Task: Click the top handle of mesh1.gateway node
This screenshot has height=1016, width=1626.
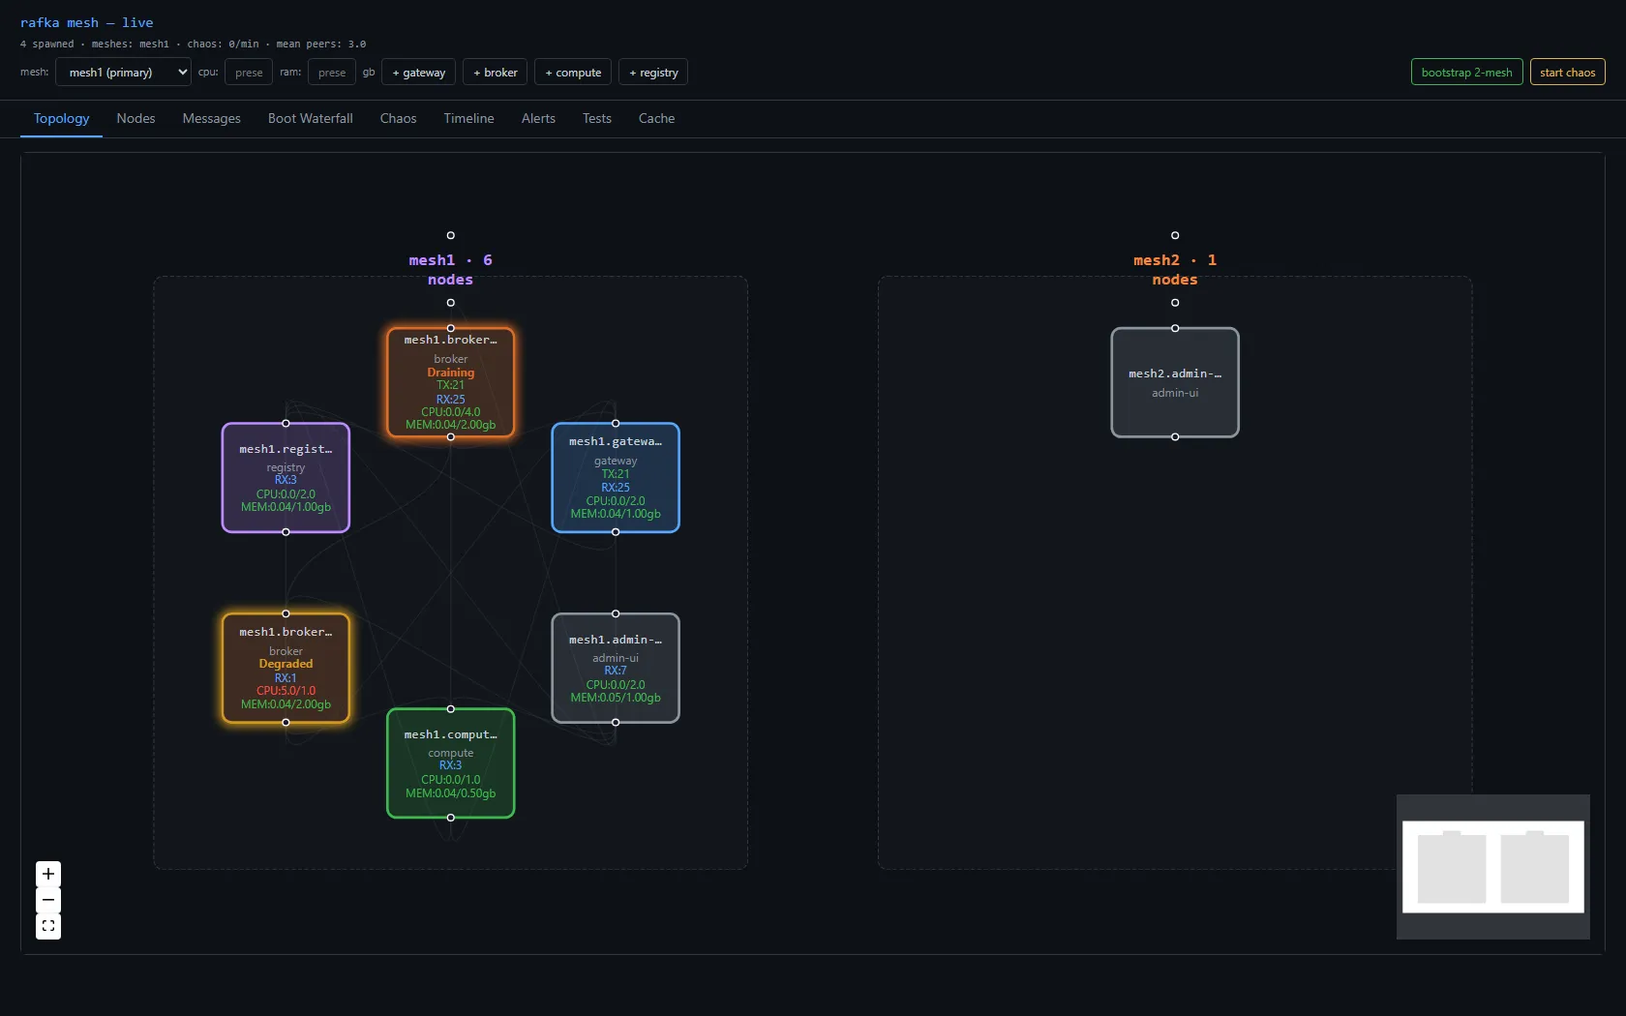Action: point(616,423)
